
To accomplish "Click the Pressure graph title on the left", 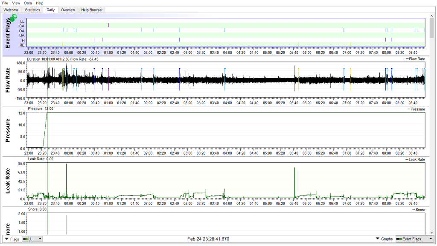I will [x=8, y=131].
